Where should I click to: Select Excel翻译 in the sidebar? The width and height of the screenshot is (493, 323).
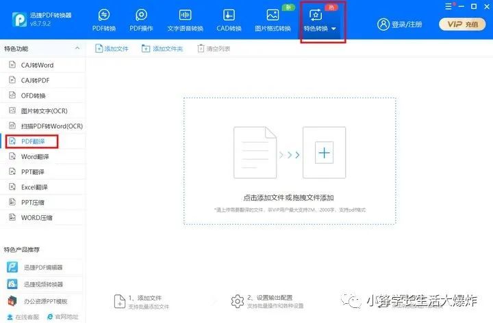click(42, 187)
